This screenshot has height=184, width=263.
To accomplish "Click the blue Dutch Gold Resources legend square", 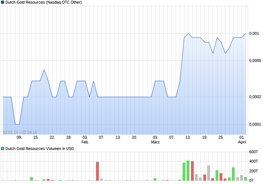I will point(3,2).
